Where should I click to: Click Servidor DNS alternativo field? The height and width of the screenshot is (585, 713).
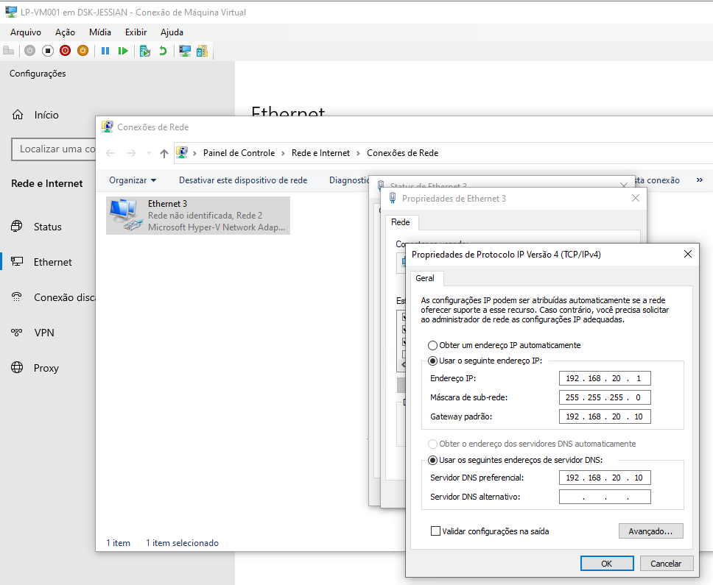tap(605, 497)
